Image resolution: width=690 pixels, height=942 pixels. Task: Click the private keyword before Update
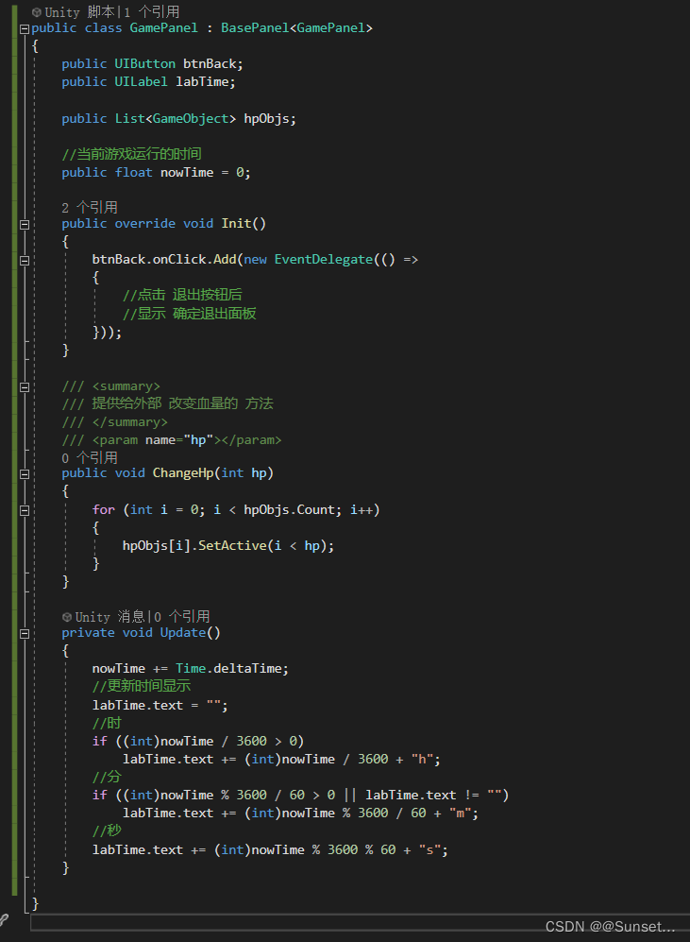(x=88, y=633)
